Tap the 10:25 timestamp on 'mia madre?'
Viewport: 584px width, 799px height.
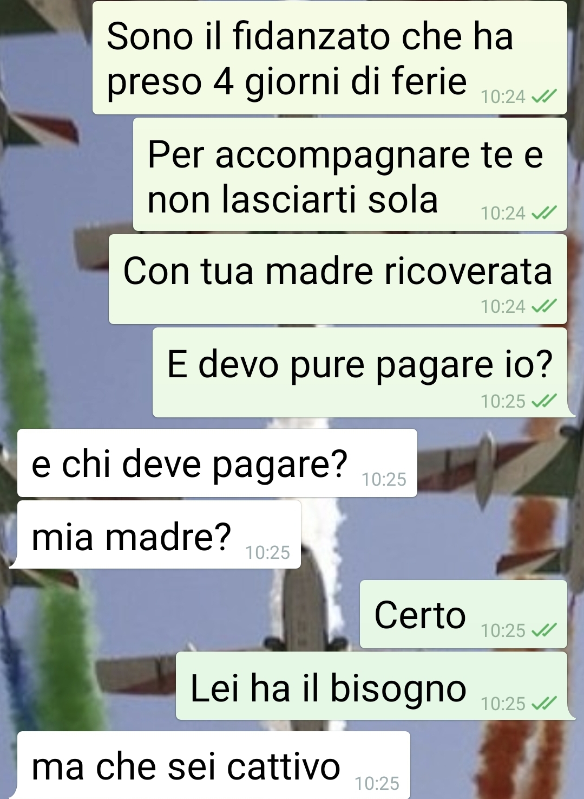point(267,552)
